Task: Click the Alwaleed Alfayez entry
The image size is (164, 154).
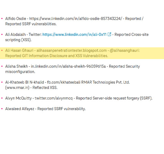Action: coord(45,109)
